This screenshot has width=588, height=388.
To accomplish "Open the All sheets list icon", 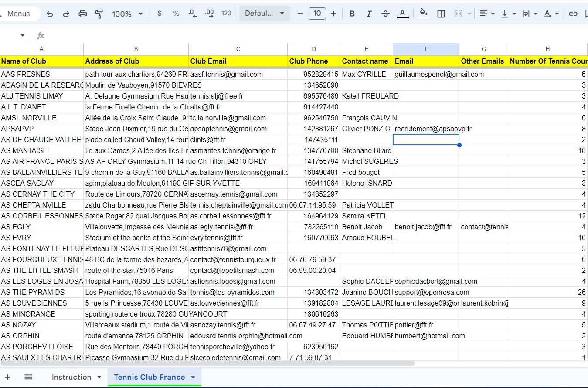I will tap(28, 377).
